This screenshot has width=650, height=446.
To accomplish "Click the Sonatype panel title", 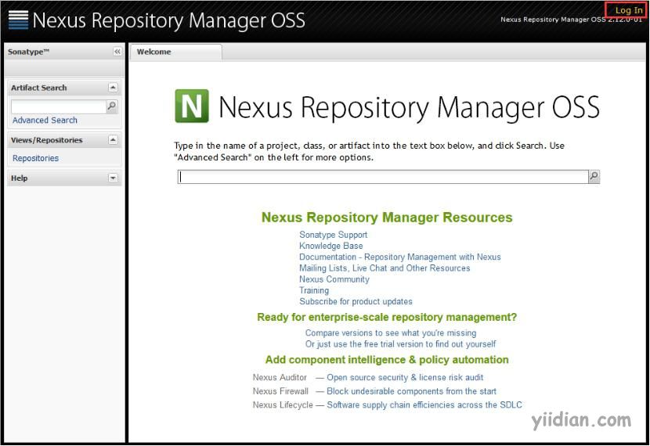I will tap(28, 52).
